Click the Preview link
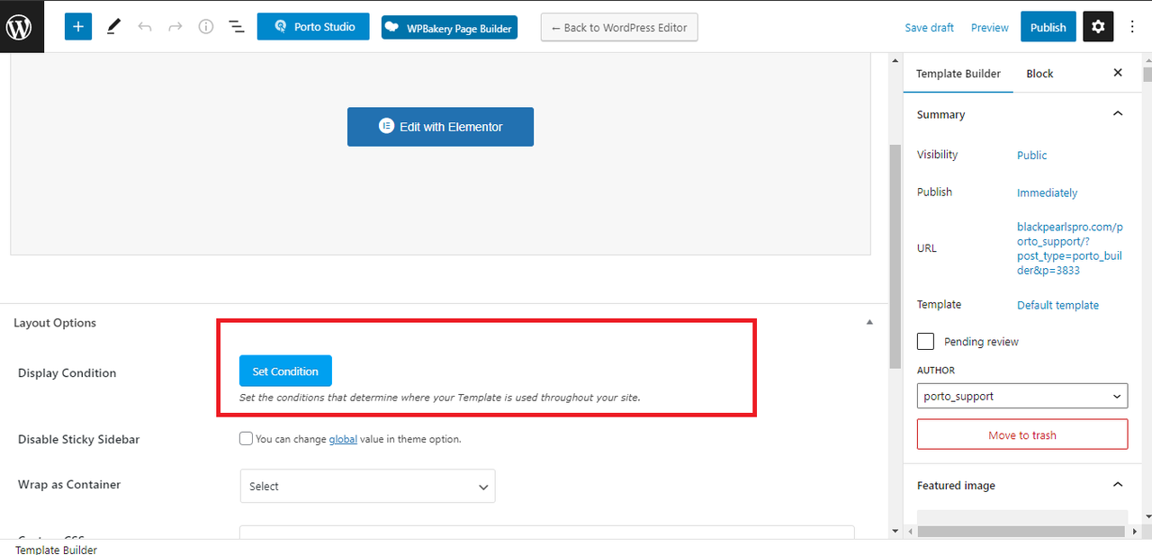 (x=989, y=27)
